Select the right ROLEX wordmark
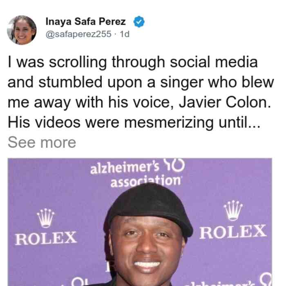286x286 pixels. point(233,232)
